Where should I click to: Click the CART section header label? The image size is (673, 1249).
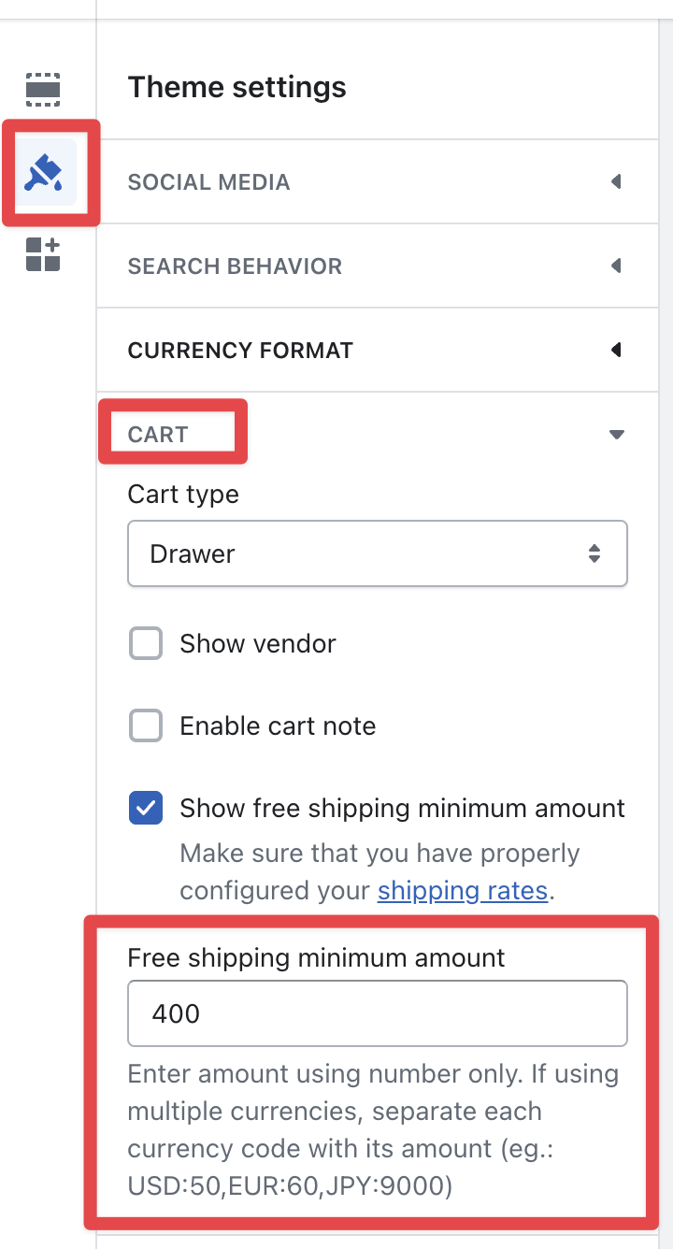click(x=158, y=435)
